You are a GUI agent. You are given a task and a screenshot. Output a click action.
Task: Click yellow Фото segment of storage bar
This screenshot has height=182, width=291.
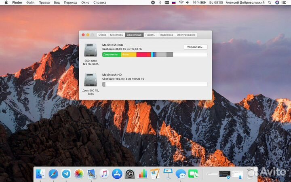coord(129,55)
